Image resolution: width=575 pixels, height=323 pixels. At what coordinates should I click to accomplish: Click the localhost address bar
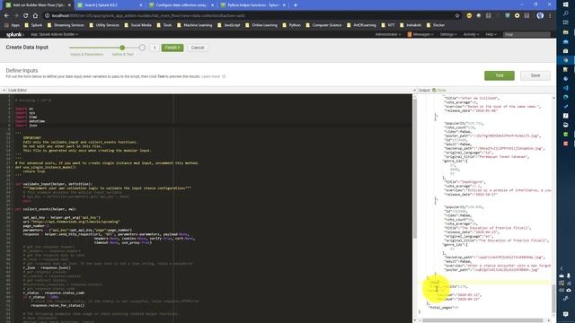pyautogui.click(x=250, y=16)
